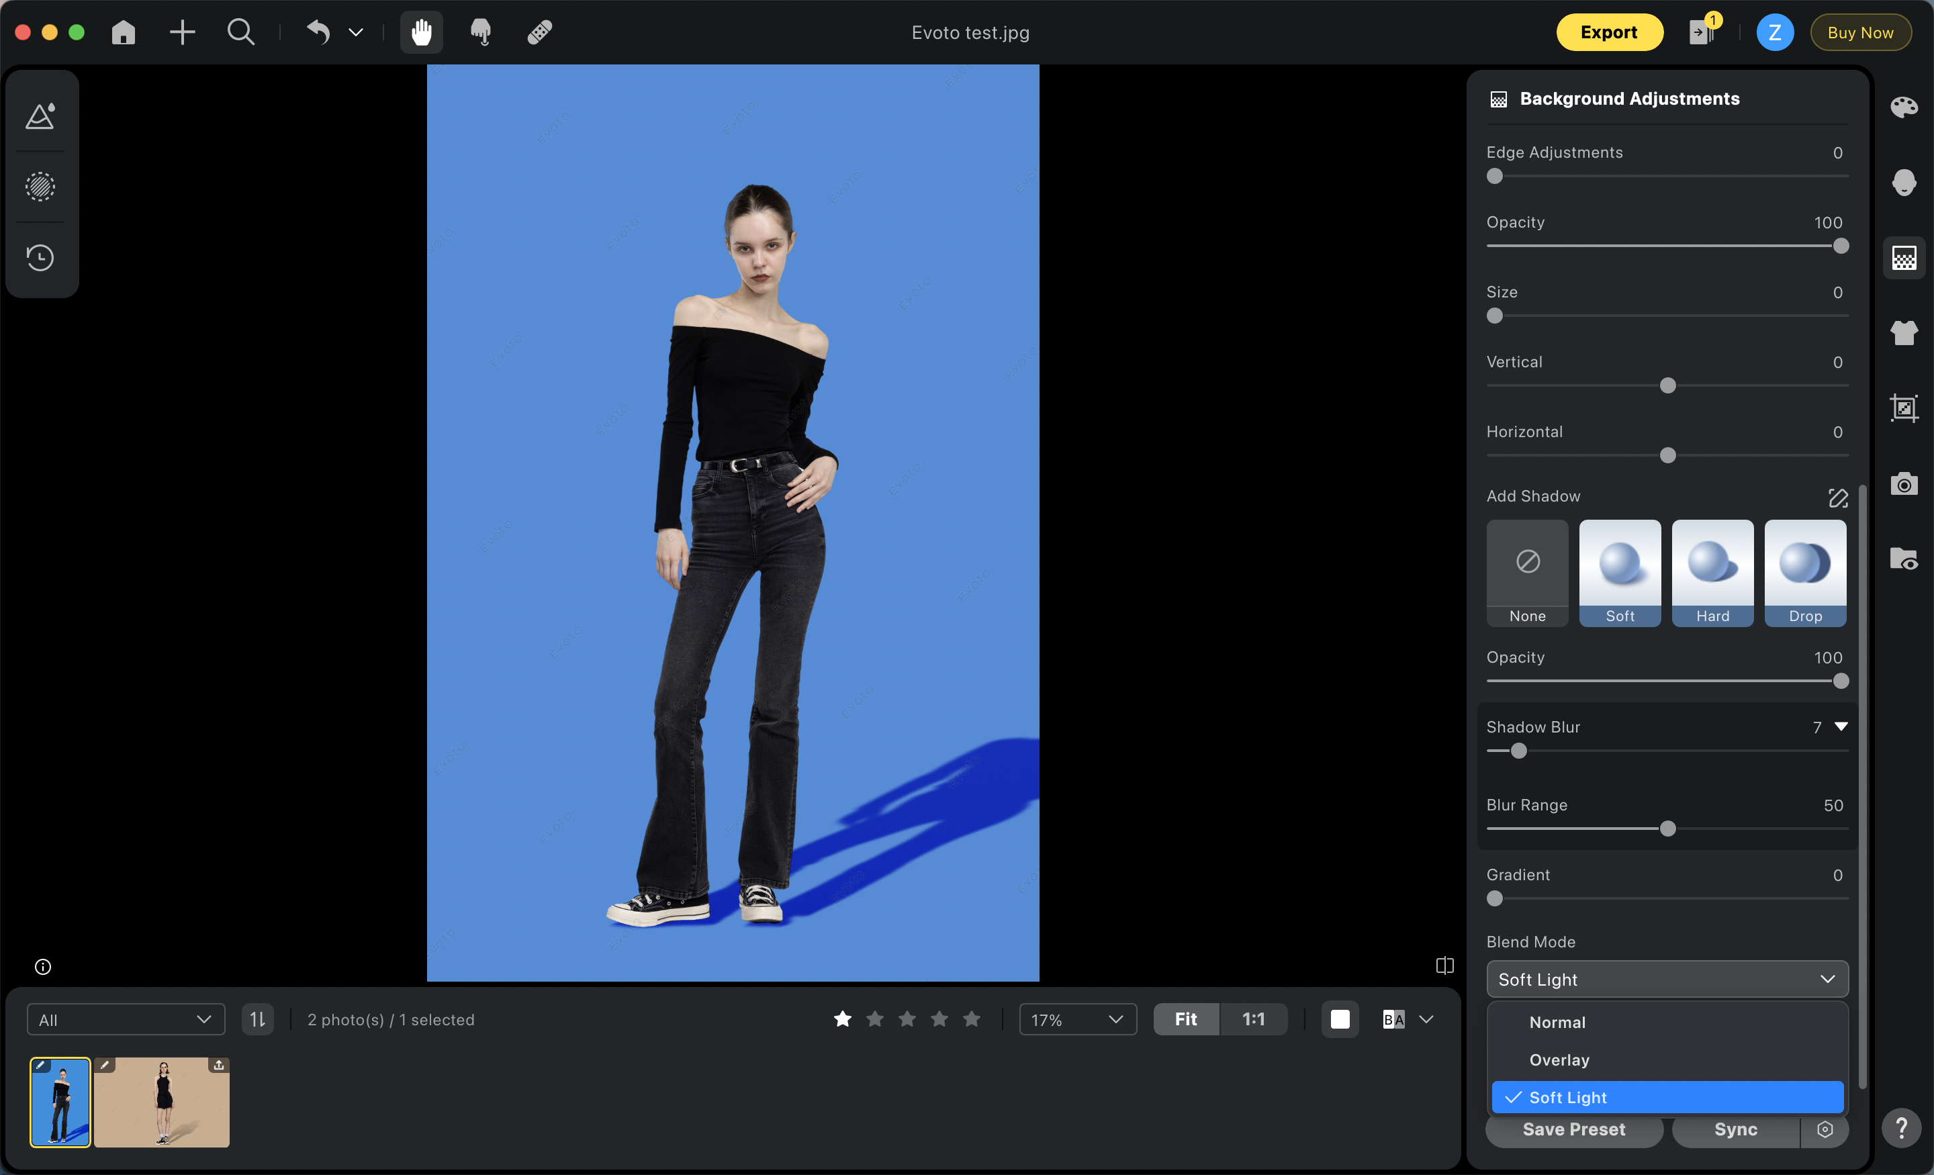
Task: Select the None shadow option
Action: (x=1528, y=573)
